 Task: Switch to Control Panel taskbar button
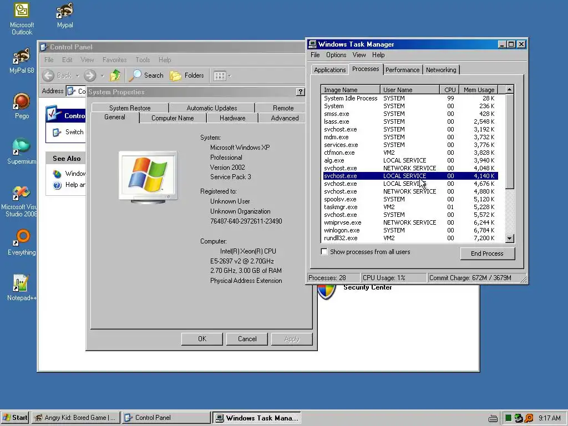coord(166,418)
